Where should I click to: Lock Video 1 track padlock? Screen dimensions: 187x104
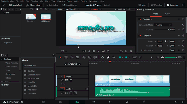coord(62,80)
